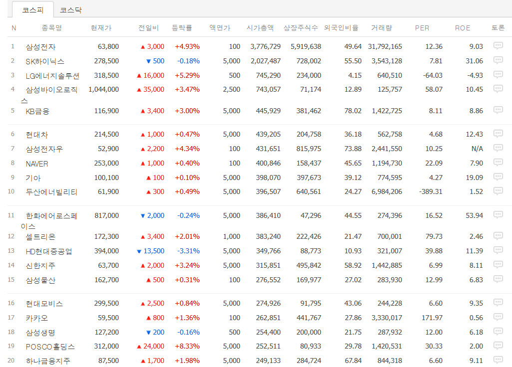Switch to the 코스피 tab

pyautogui.click(x=32, y=10)
